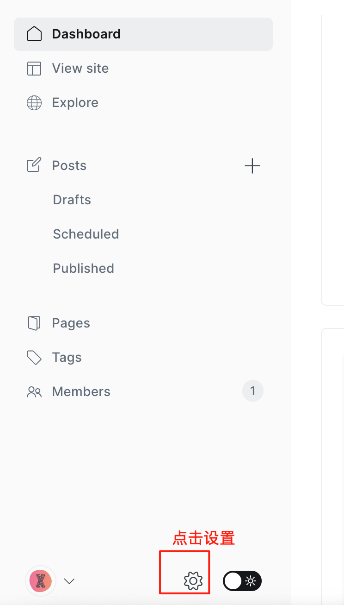Open the Published posts list

[x=84, y=268]
